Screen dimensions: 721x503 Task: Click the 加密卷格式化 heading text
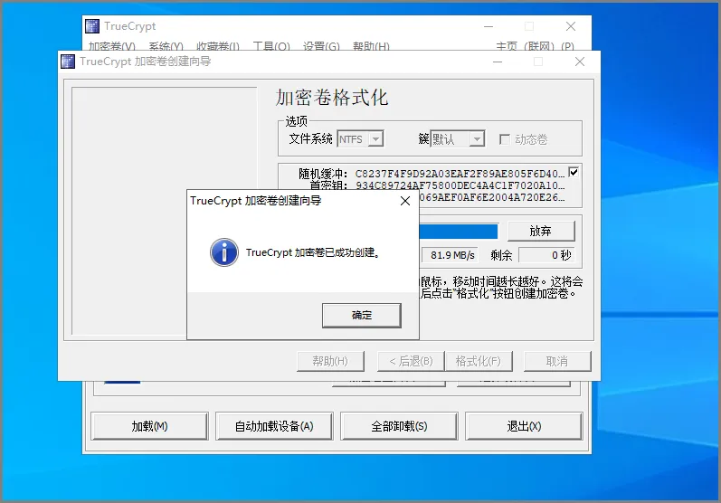[332, 98]
